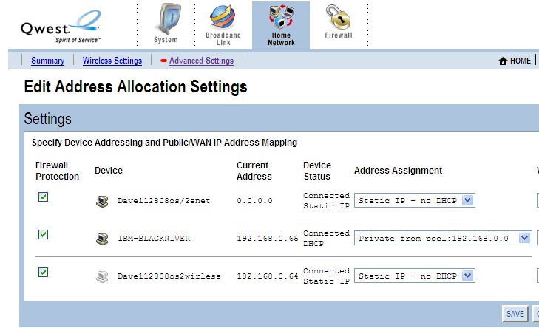539x328 pixels.
Task: Open the System section icon
Action: [x=169, y=19]
